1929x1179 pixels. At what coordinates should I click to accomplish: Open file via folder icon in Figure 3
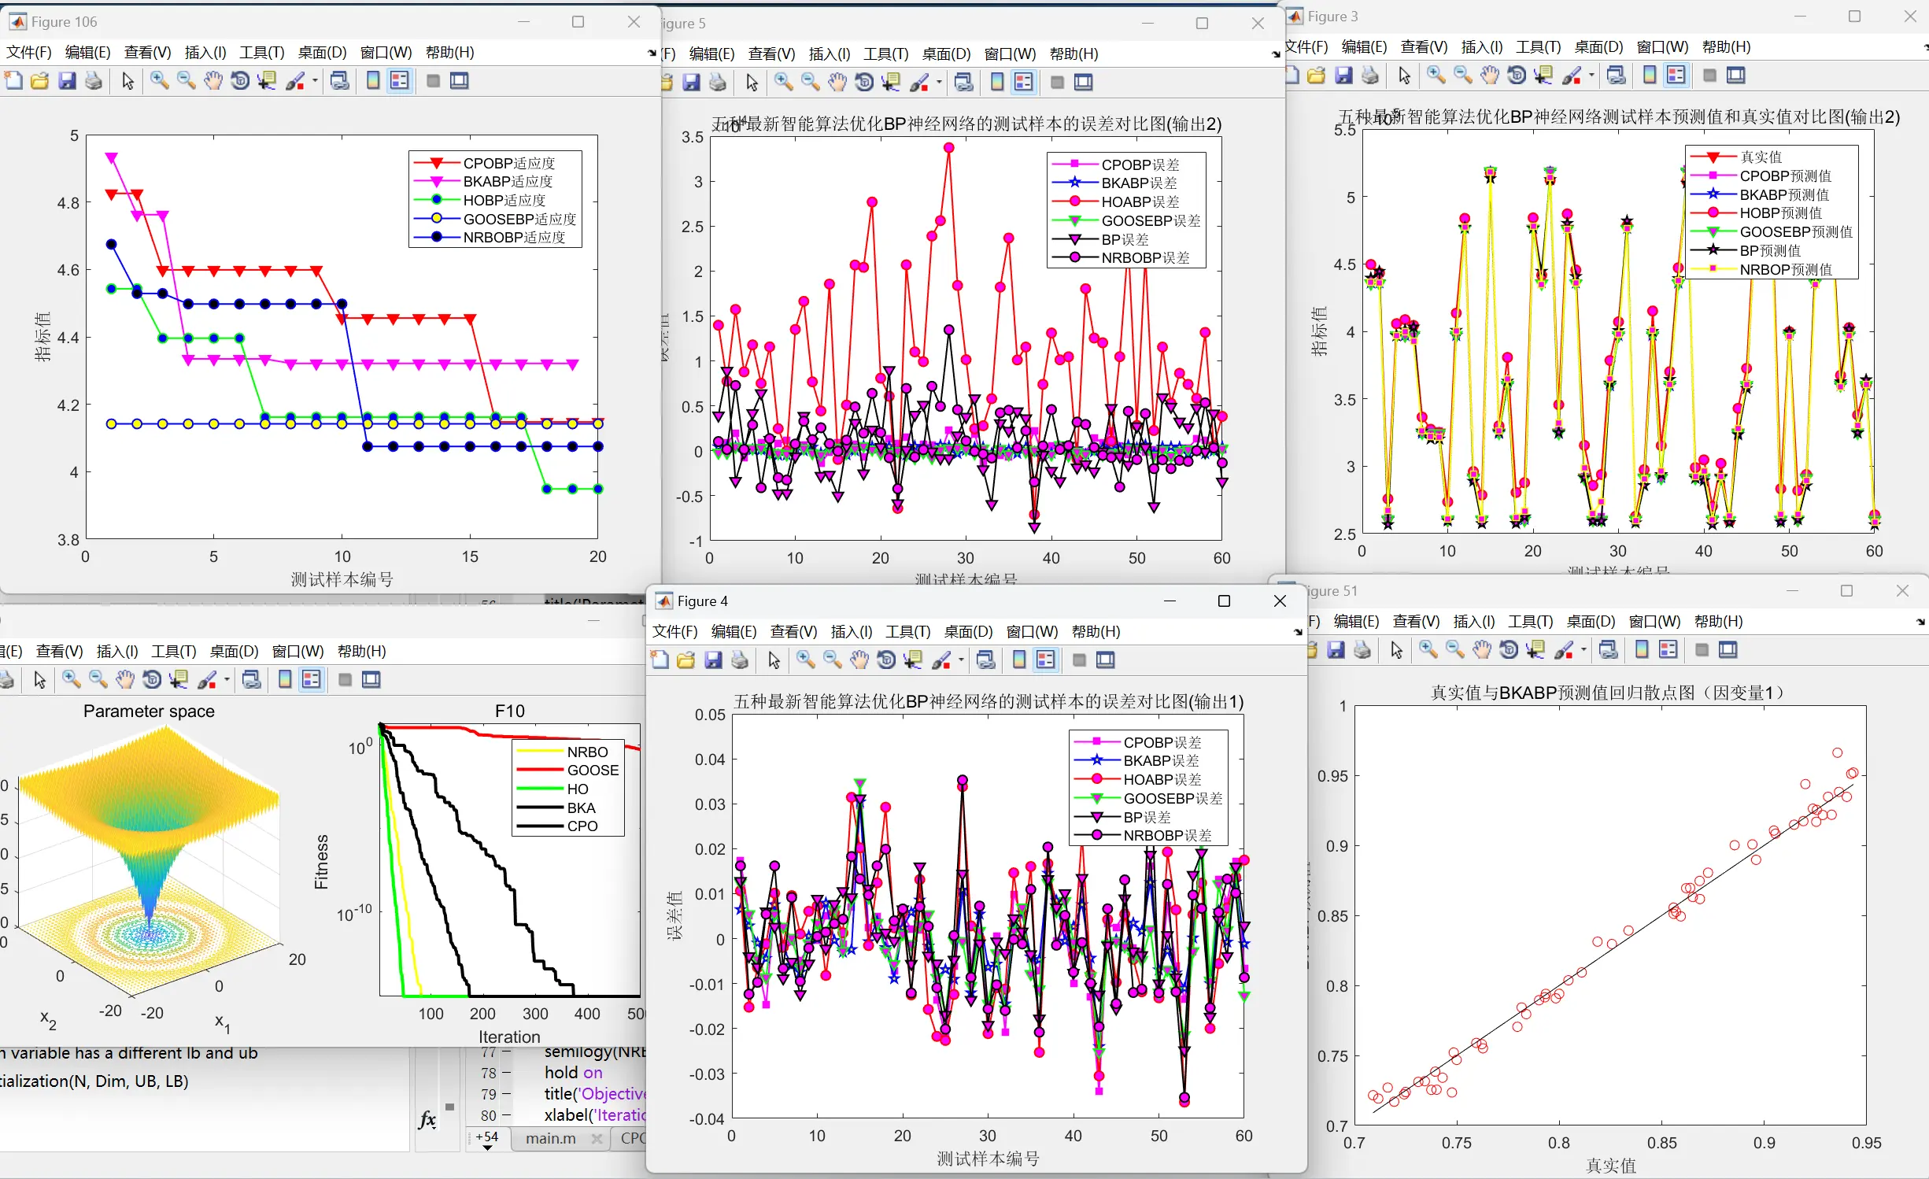(1316, 76)
